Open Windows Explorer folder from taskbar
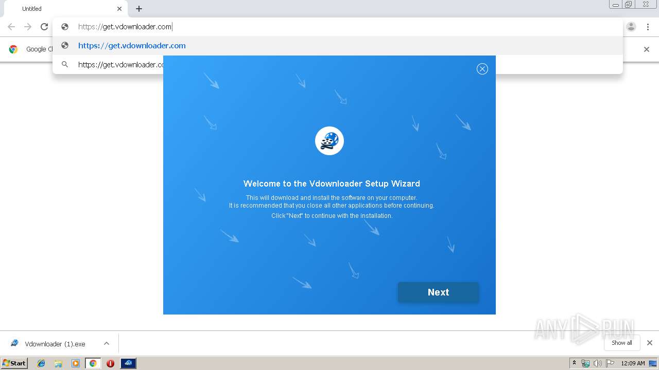 [x=58, y=363]
